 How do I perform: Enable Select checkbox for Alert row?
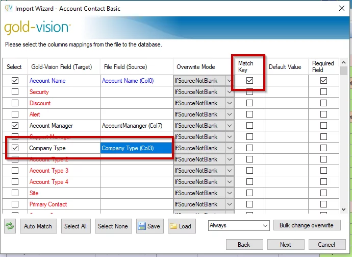(x=15, y=114)
